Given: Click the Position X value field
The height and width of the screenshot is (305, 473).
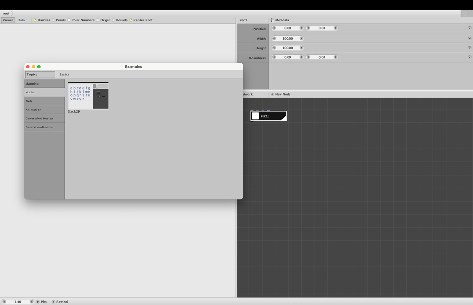Looking at the screenshot, I should [x=288, y=28].
